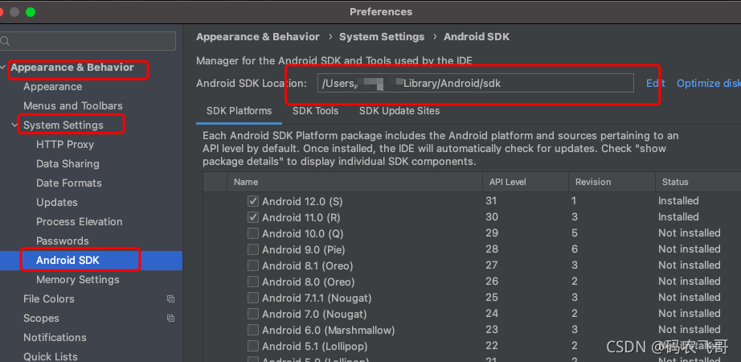
Task: Click the search magnifier icon in sidebar
Action: click(5, 41)
